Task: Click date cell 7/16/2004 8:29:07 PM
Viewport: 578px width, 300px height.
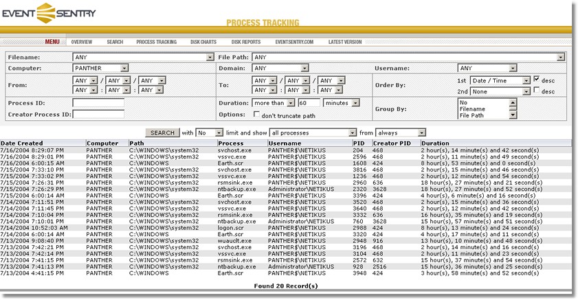Action: click(x=32, y=150)
